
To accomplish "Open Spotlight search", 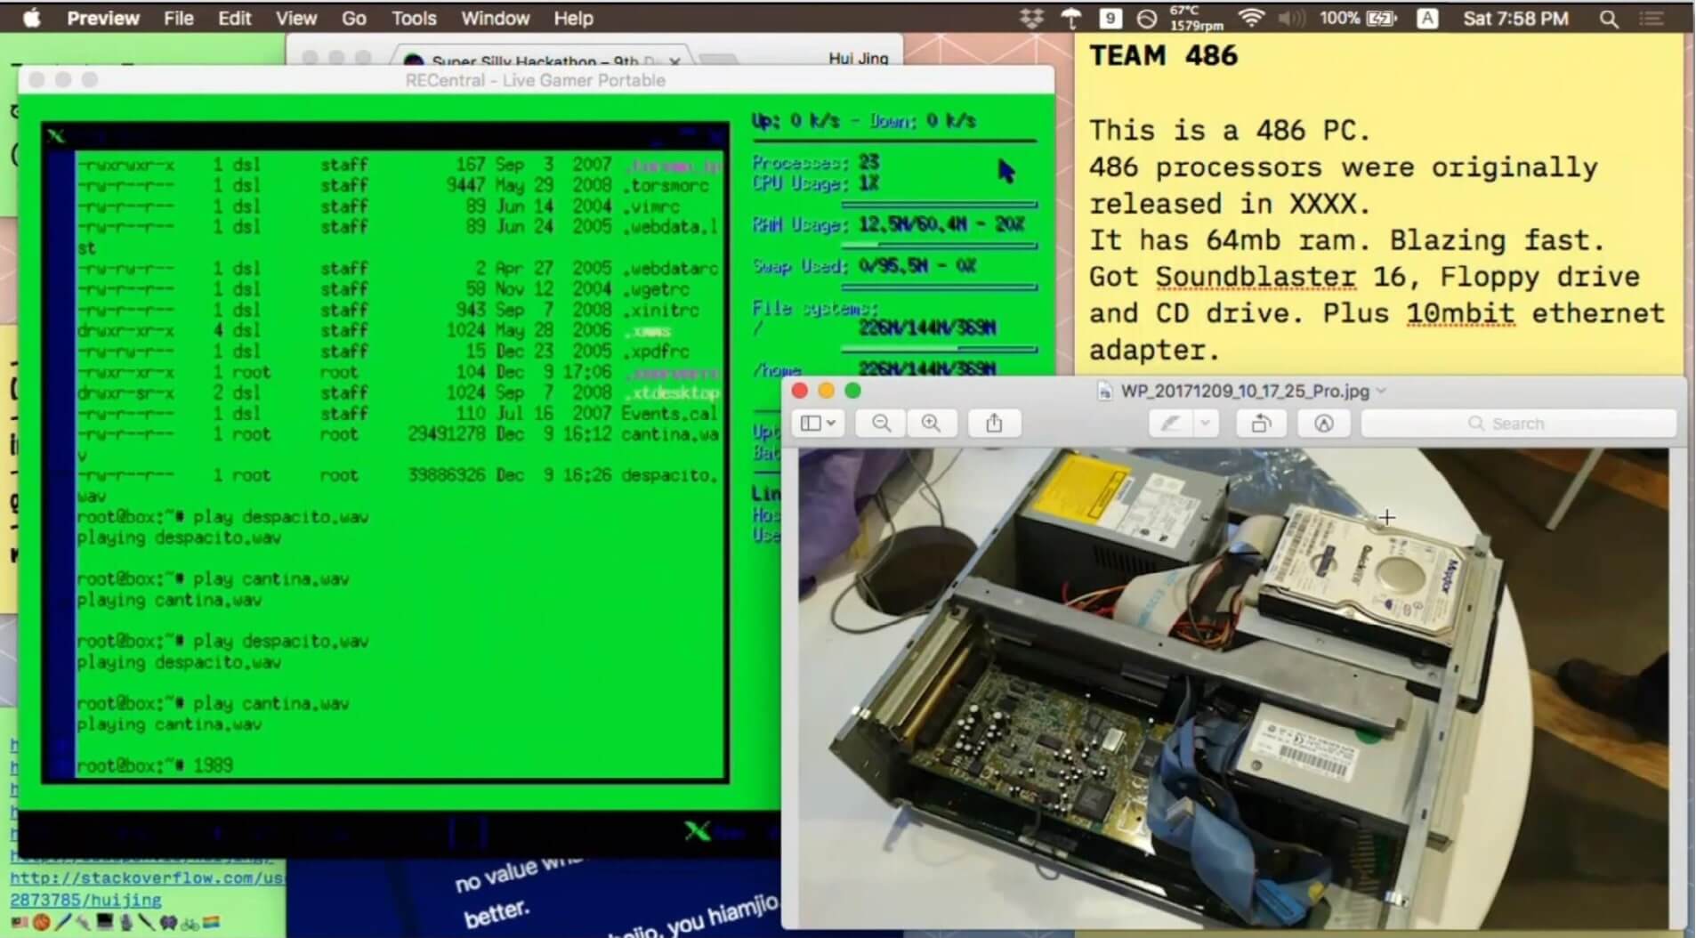I will 1609,18.
